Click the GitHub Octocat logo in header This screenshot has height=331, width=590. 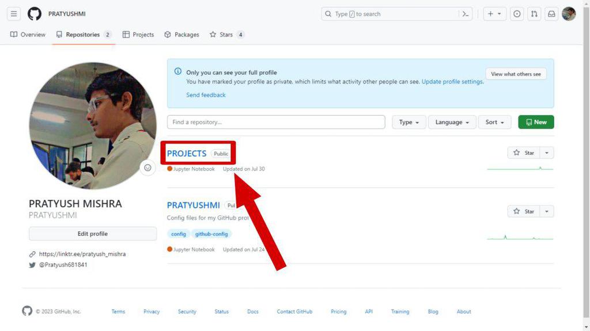tap(34, 14)
